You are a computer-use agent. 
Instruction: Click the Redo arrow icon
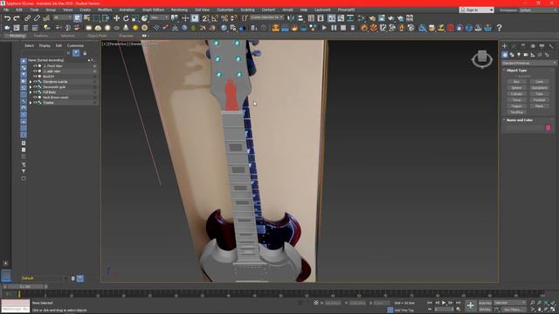click(17, 18)
